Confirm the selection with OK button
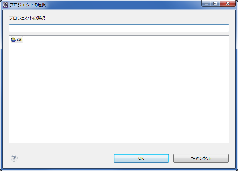This screenshot has height=171, width=238. pos(141,158)
